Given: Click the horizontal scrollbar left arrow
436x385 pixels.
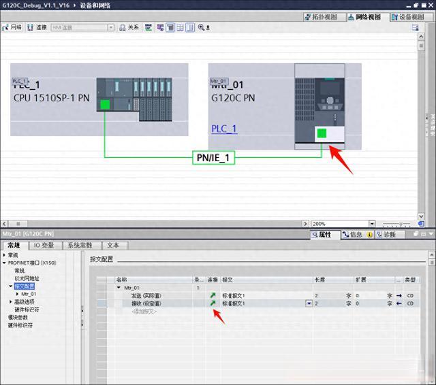Looking at the screenshot, I should click(4, 224).
